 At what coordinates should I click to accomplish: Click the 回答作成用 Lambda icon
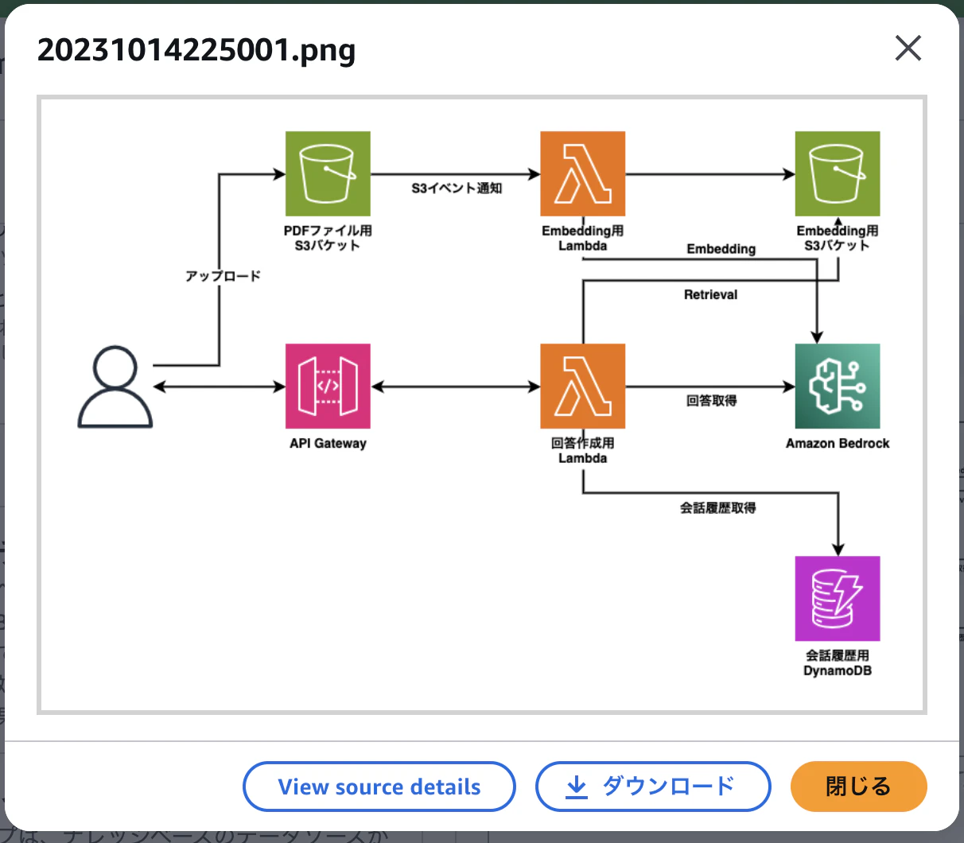[582, 386]
